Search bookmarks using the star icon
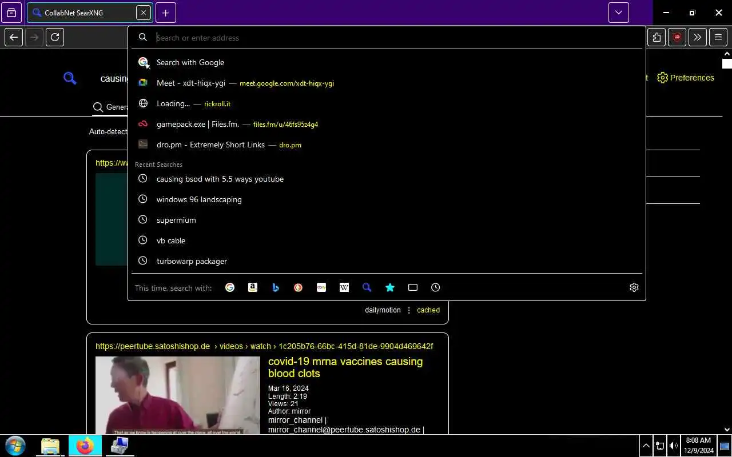This screenshot has width=732, height=457. click(x=390, y=287)
